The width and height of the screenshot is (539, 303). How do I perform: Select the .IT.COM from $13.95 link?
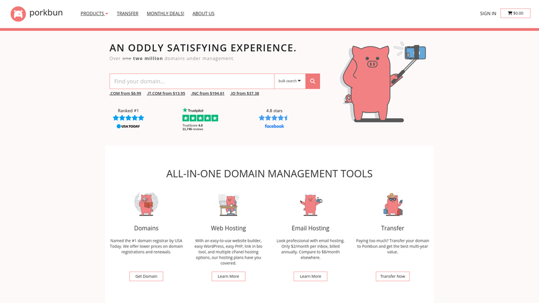[x=166, y=94]
